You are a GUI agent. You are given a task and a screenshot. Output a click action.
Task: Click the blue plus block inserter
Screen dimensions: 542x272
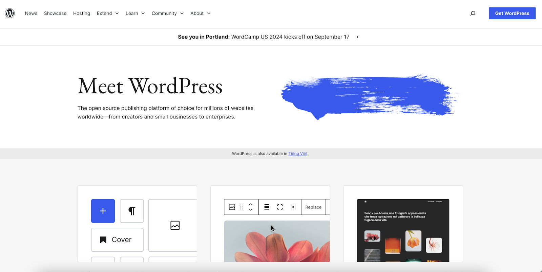click(103, 211)
